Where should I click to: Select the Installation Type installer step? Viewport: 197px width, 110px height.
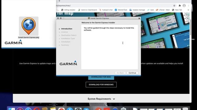point(68,38)
